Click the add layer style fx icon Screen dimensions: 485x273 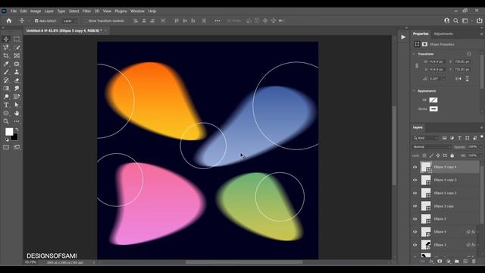coord(431,262)
